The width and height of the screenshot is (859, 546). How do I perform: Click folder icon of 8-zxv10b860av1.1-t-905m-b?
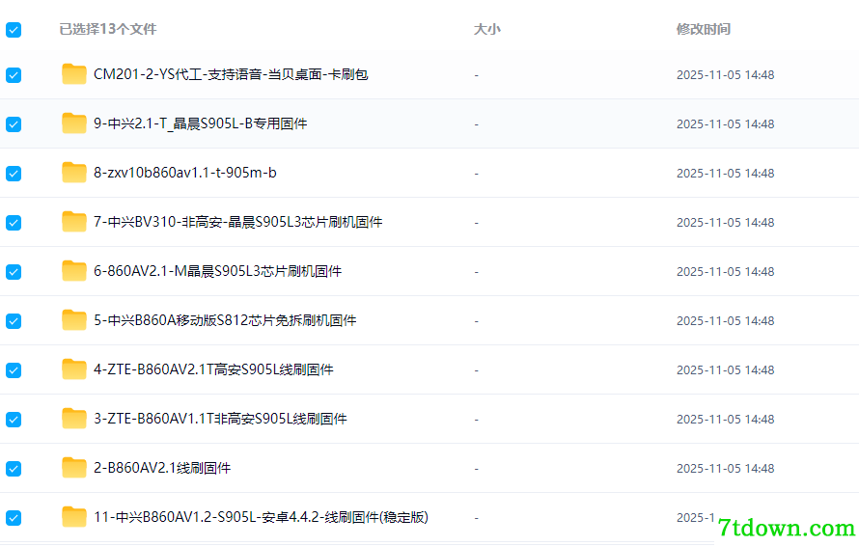point(74,173)
